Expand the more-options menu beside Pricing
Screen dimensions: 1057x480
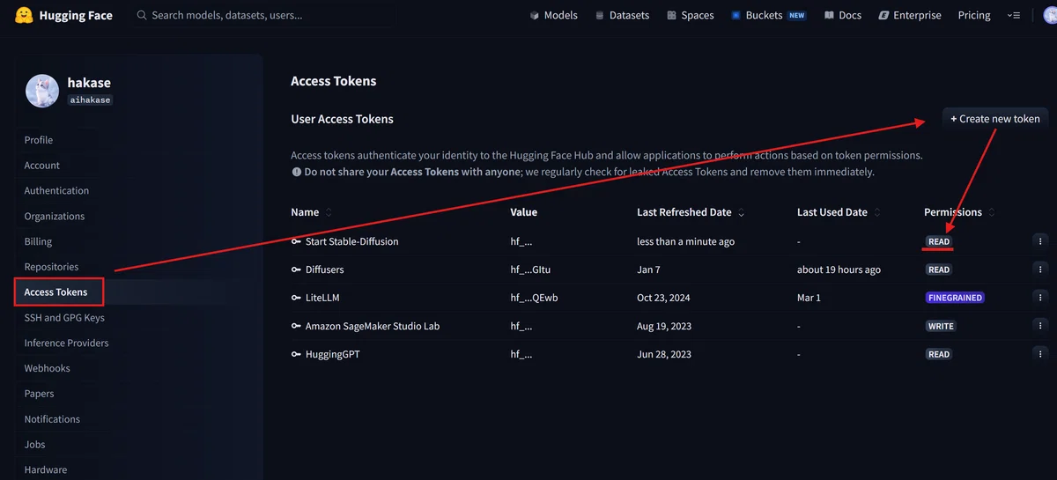click(x=1015, y=15)
